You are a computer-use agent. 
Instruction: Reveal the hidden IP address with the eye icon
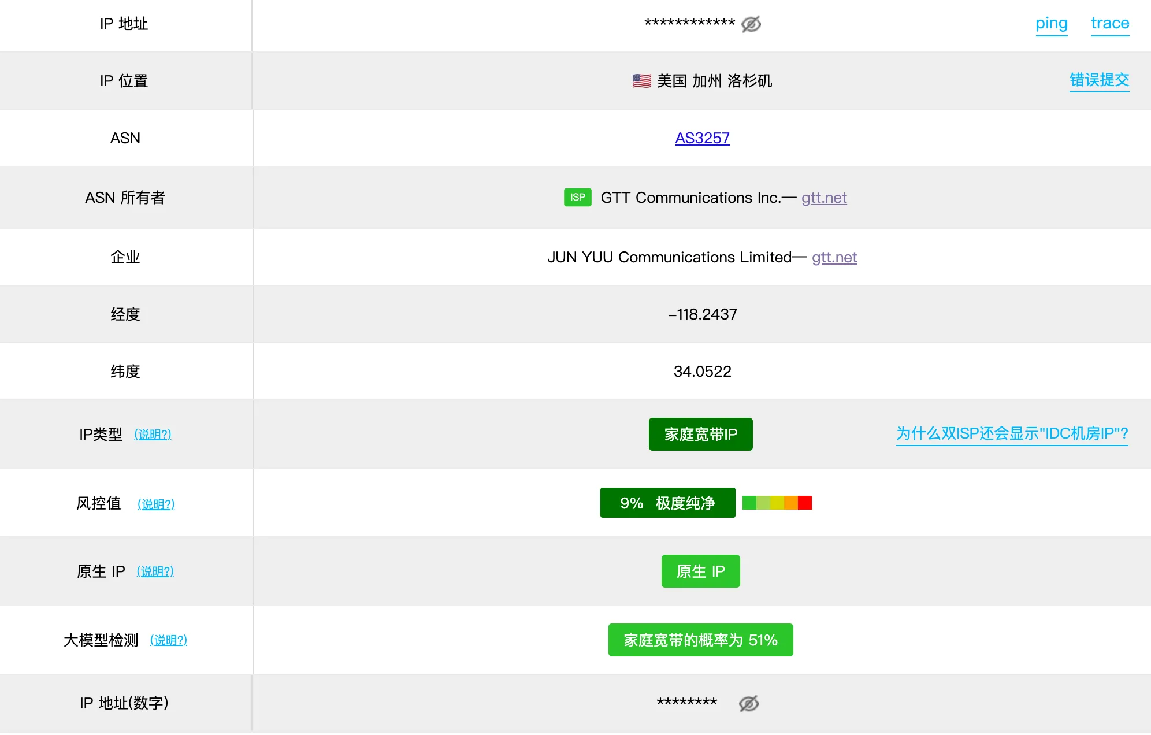click(751, 24)
